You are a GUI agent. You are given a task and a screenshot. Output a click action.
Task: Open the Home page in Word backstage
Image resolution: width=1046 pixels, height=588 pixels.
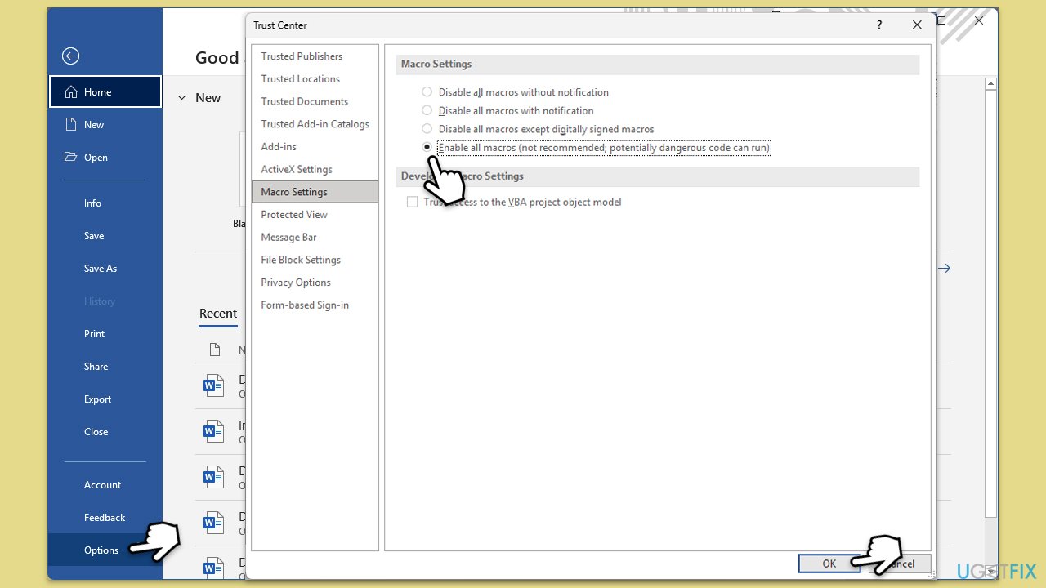[x=105, y=91]
